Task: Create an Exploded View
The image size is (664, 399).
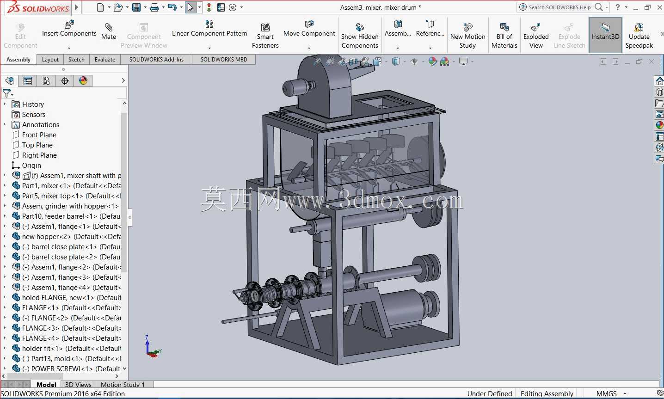Action: pos(536,36)
